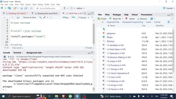Click the version control Git icon
The width and height of the screenshot is (176, 99).
click(64, 8)
